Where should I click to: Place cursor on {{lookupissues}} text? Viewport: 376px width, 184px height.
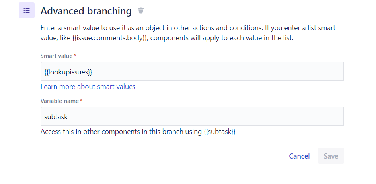point(68,72)
